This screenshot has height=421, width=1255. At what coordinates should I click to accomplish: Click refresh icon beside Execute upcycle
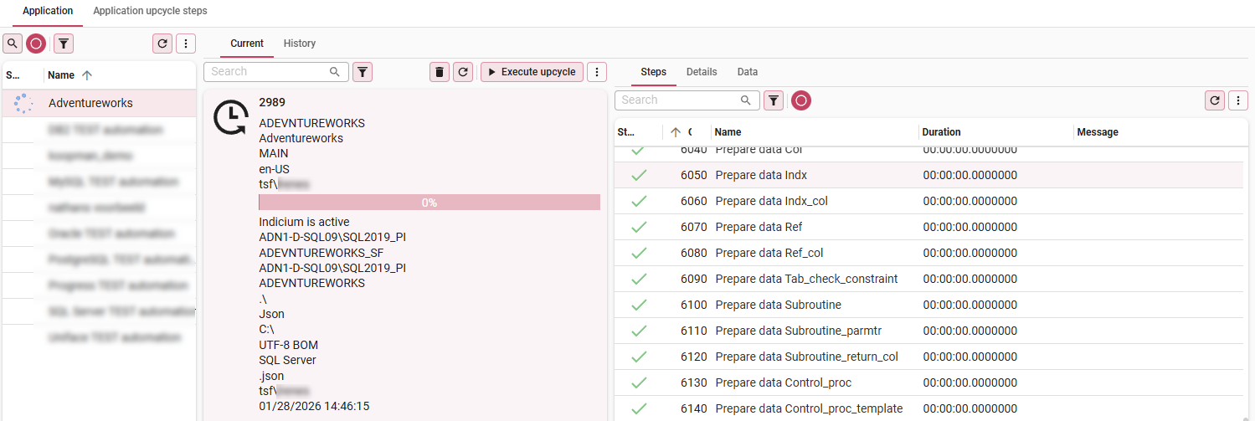pyautogui.click(x=463, y=72)
